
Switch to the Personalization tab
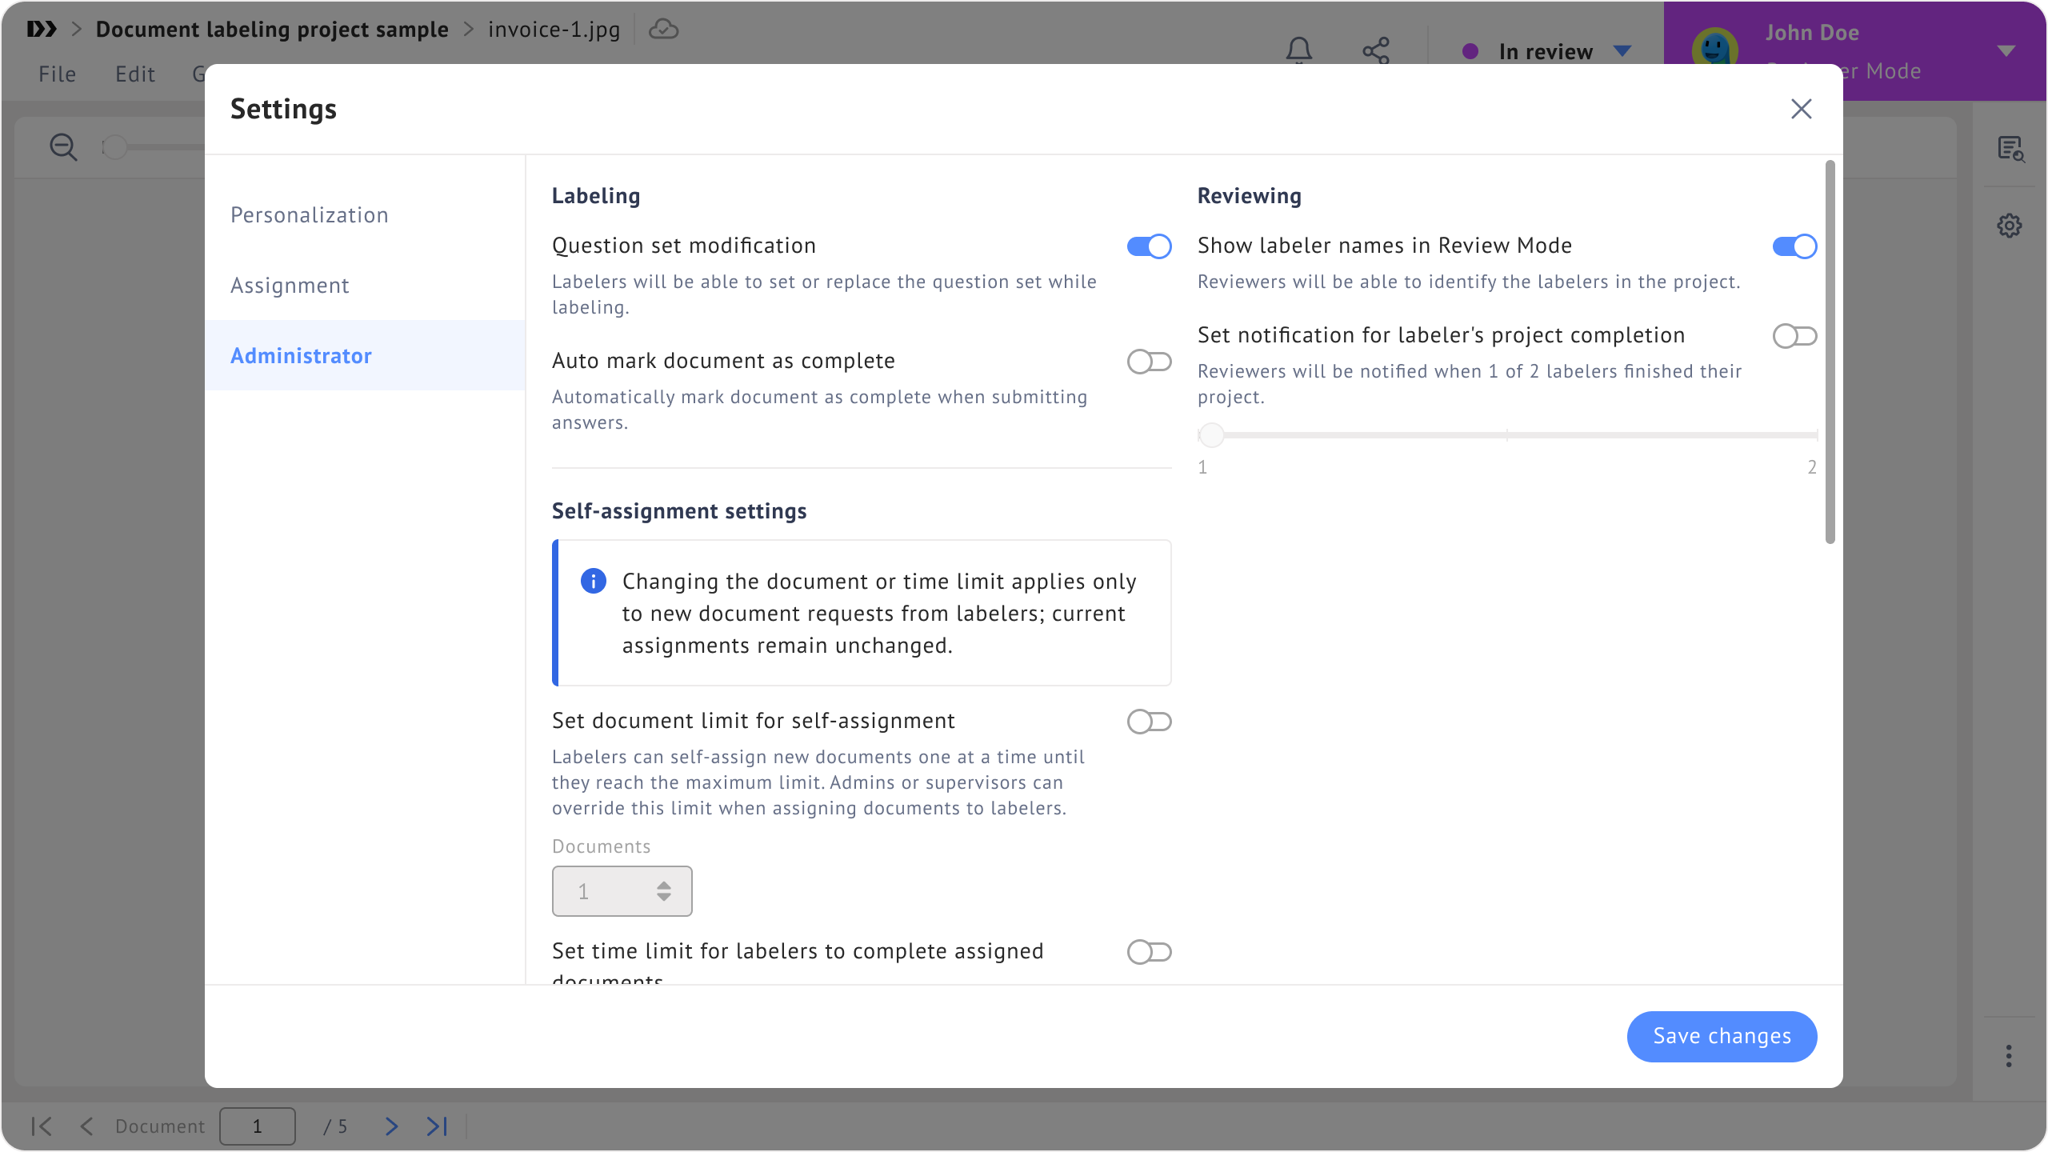310,214
